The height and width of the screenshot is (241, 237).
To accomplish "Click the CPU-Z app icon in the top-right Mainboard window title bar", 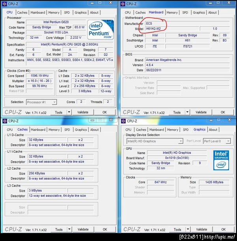I will [123, 4].
